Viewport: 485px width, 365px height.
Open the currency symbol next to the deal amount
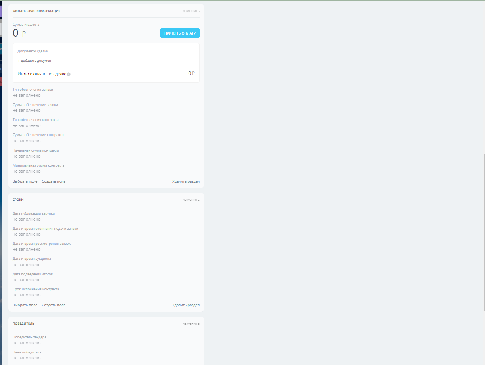coord(24,34)
